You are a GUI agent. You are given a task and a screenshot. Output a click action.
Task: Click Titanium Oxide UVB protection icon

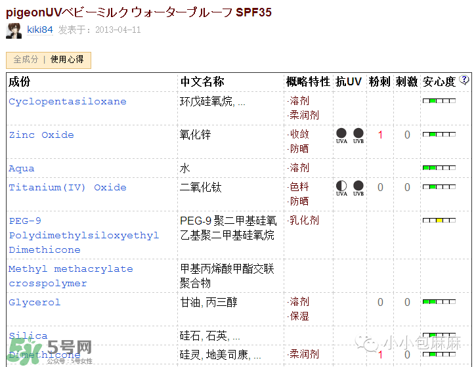tap(358, 186)
